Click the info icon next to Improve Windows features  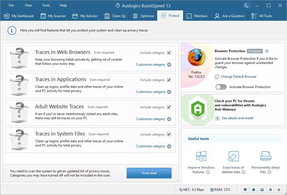[208, 172]
